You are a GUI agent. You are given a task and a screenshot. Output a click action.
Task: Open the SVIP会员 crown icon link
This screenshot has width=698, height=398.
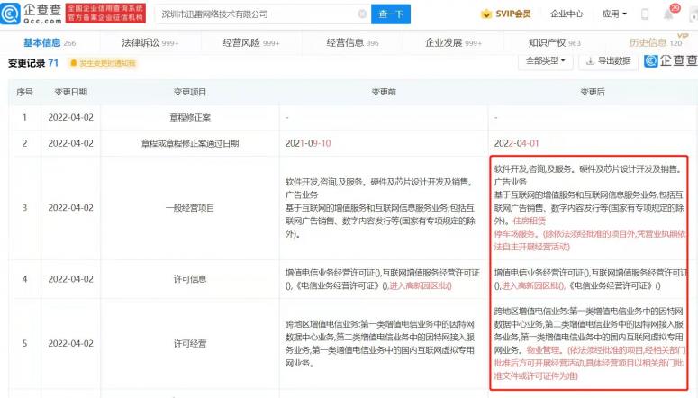[505, 14]
